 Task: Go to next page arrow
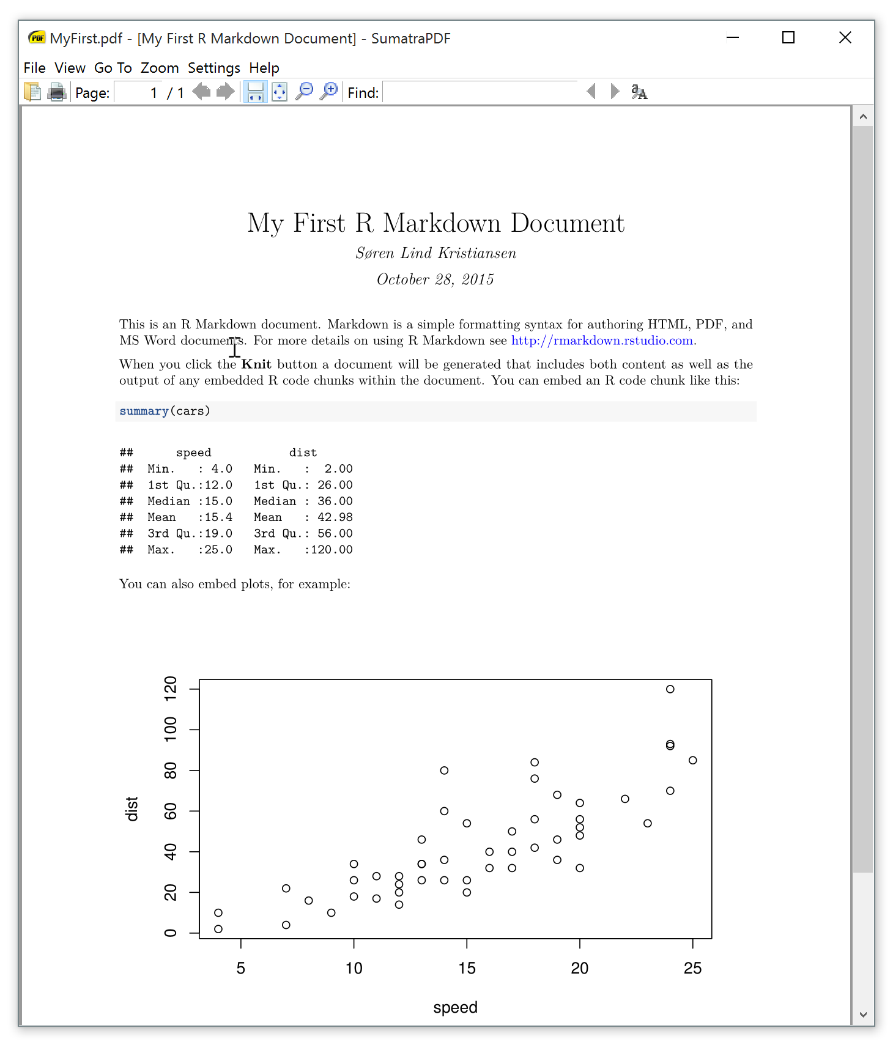click(226, 92)
